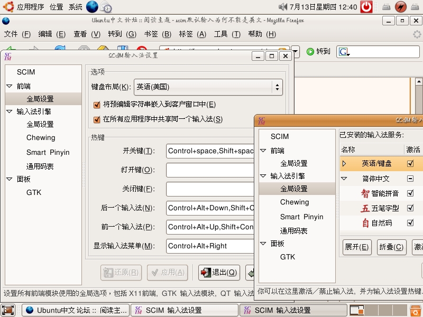The image size is (423, 317).
Task: Click the 五笔字型 input method icon
Action: (365, 208)
